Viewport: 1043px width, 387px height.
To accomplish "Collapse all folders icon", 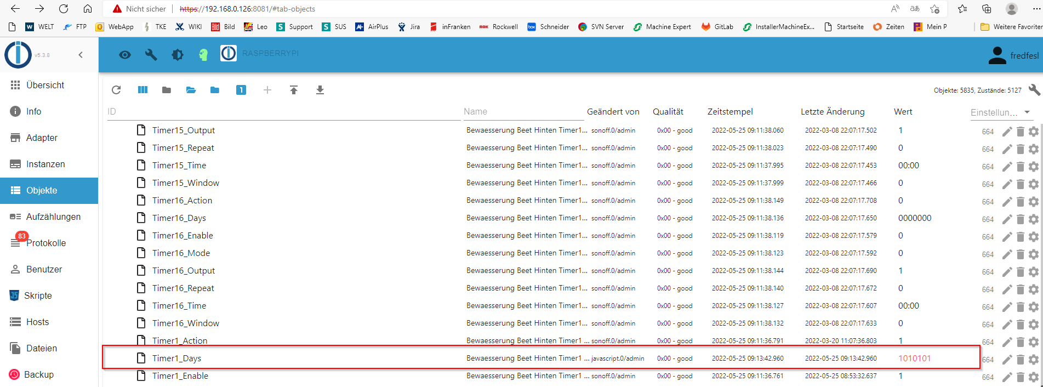I will 167,90.
